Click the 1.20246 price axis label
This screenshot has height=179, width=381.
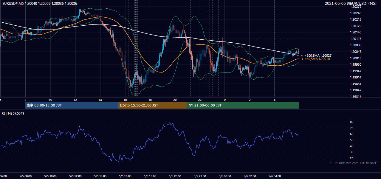[x=356, y=13]
